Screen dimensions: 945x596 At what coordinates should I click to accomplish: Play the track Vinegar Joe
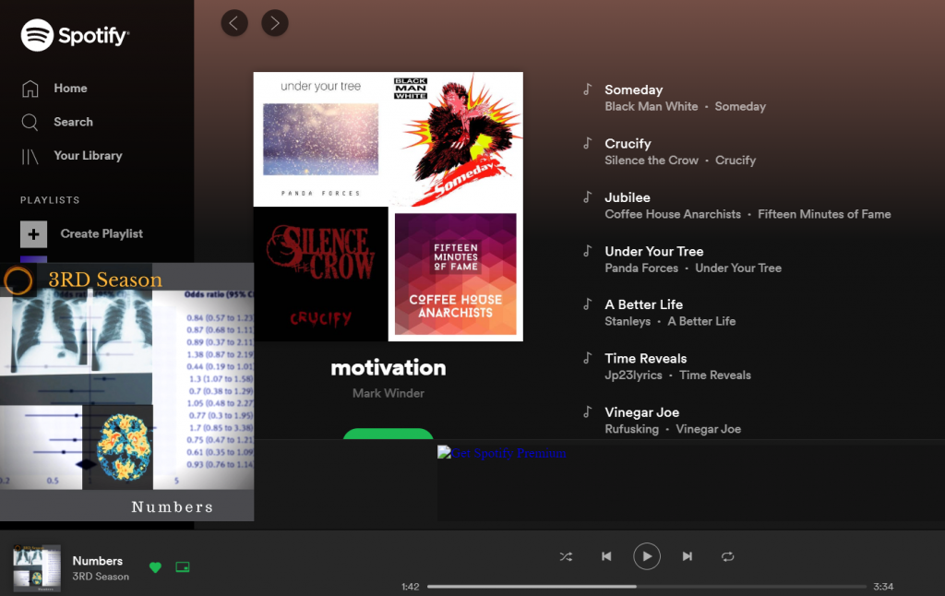642,412
